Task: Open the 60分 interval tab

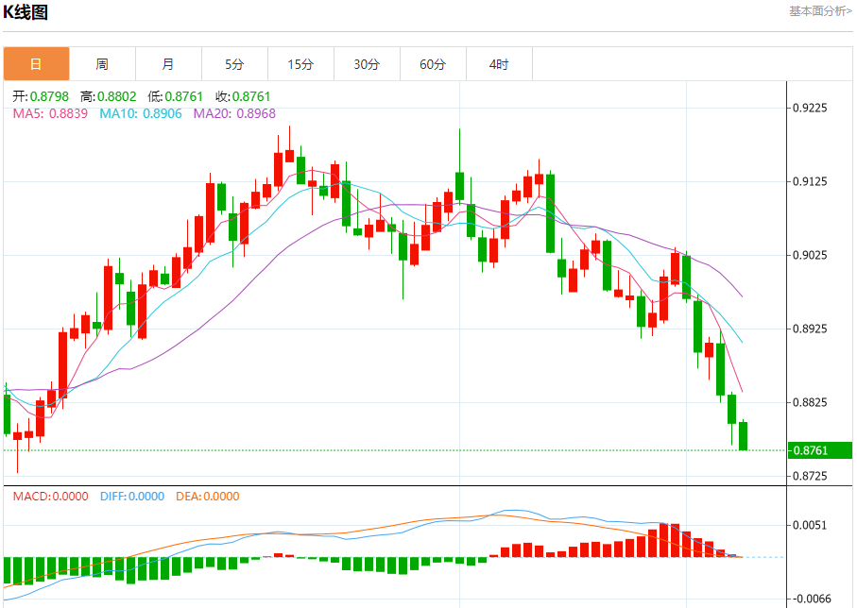Action: (x=433, y=64)
